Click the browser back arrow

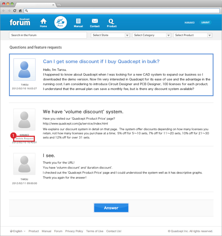pos(4,11)
